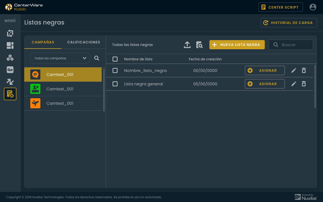Switch to the Calificaciones tab
Viewport: 323px width, 202px height.
(84, 42)
